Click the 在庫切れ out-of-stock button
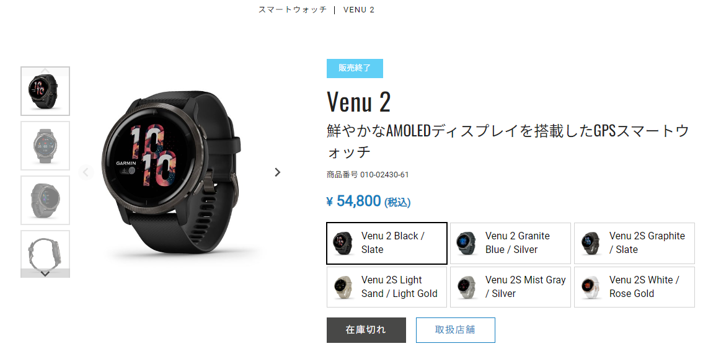 click(366, 330)
